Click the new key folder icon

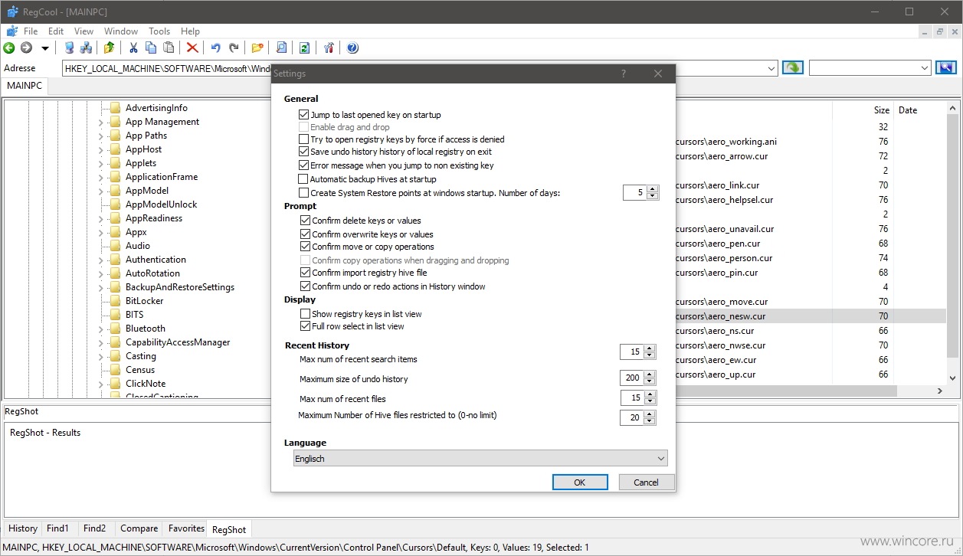pos(257,47)
